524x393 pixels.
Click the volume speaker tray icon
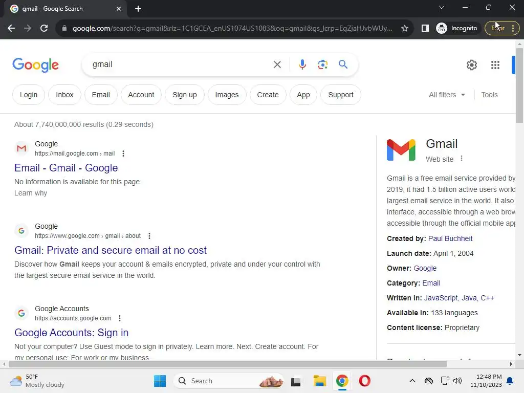(457, 381)
